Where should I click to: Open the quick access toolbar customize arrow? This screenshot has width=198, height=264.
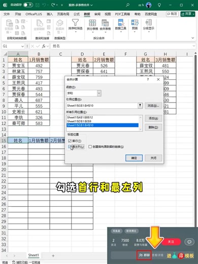click(62, 5)
